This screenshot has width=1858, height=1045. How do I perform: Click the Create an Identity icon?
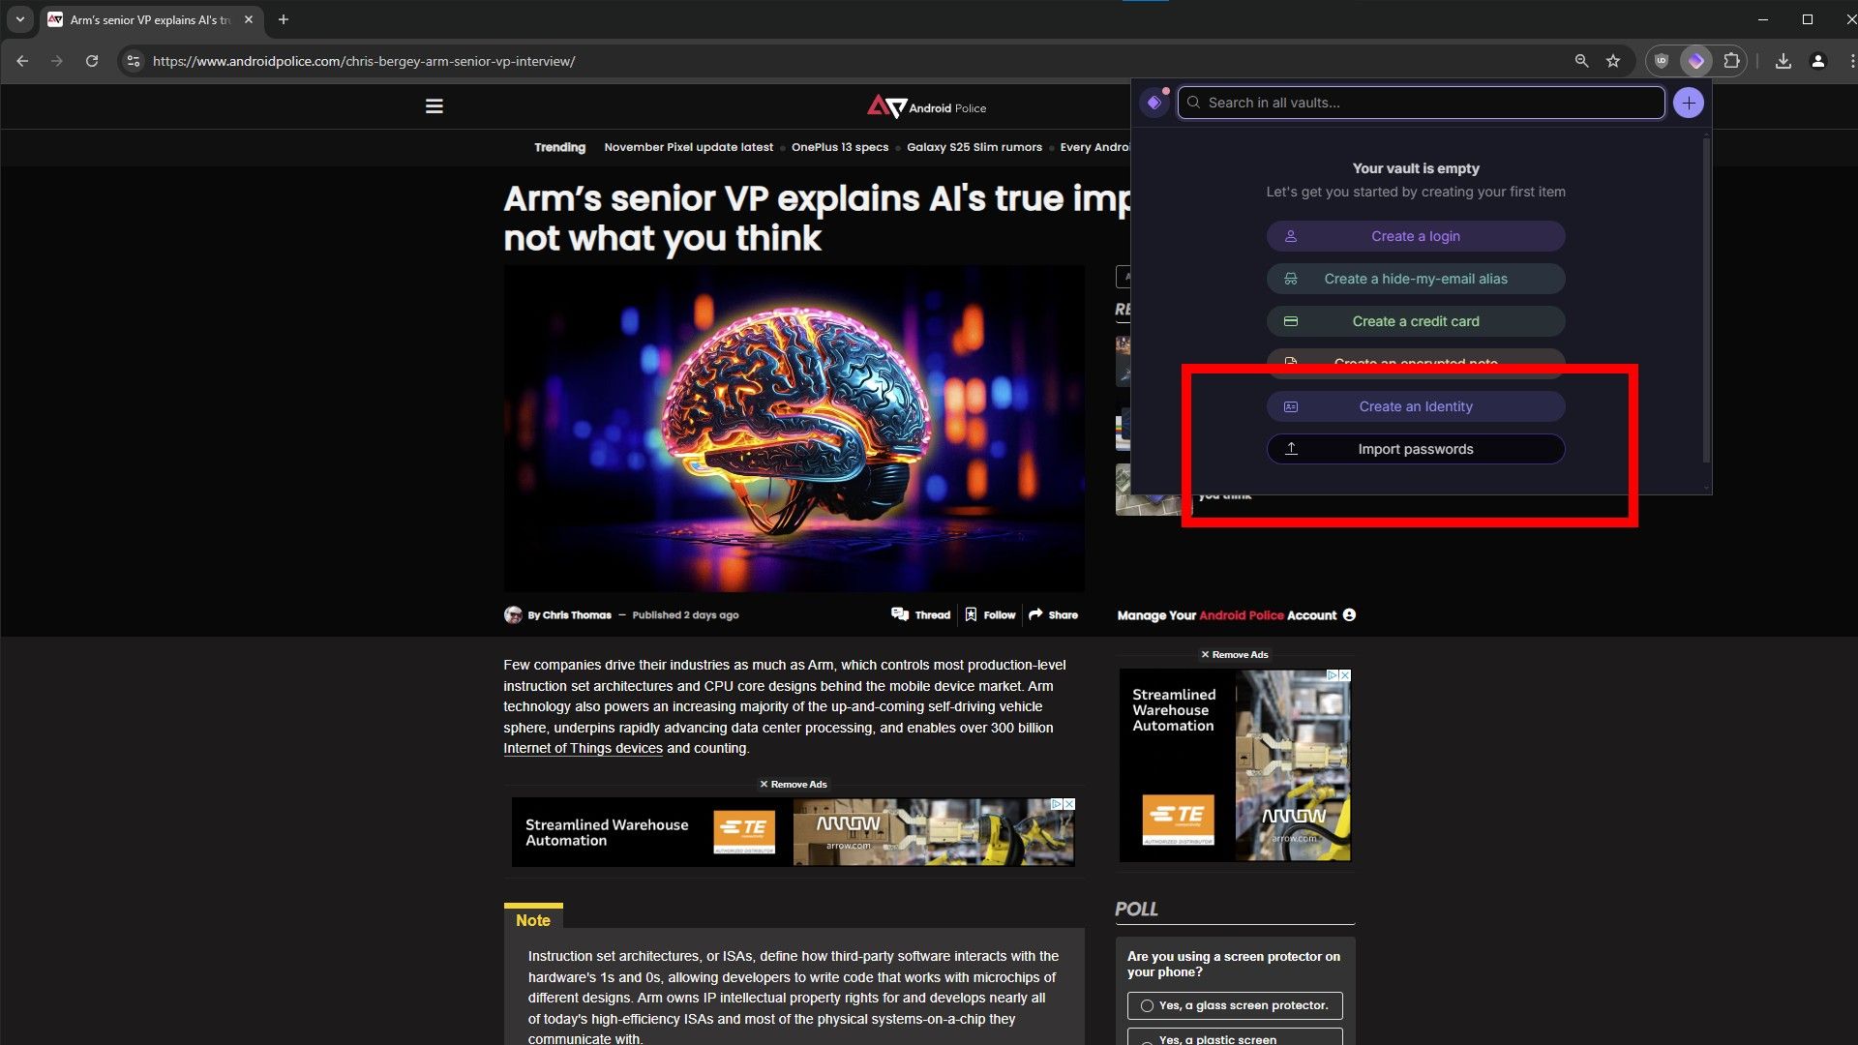pos(1292,405)
